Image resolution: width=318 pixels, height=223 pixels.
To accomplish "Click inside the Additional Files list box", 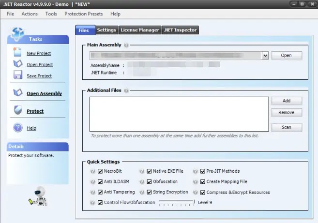I will point(179,114).
